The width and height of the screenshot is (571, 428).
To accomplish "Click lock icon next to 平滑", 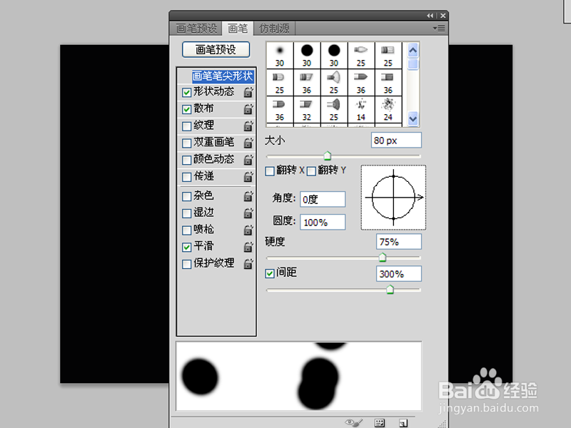I will tap(248, 247).
